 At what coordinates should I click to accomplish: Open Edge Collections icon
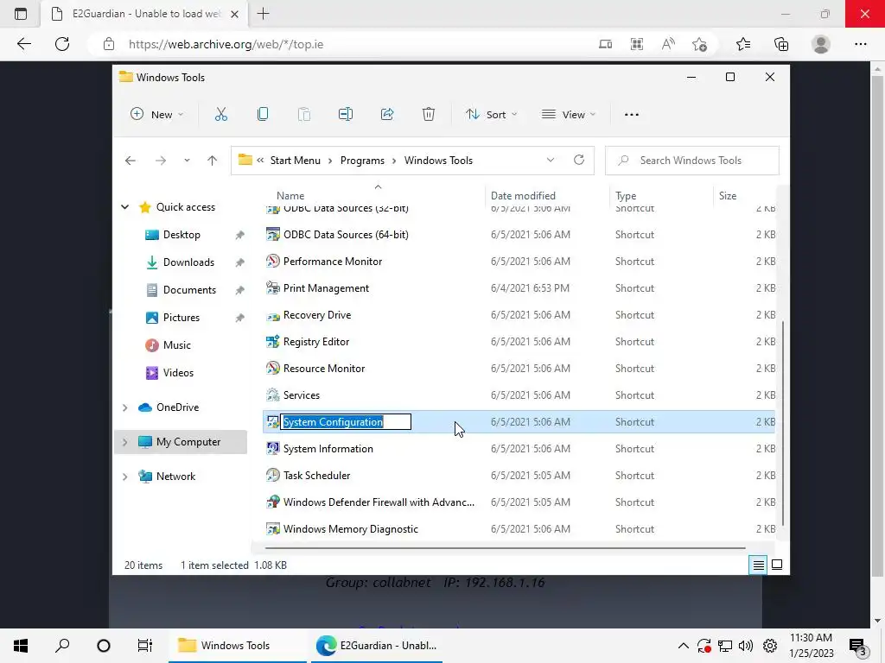coord(781,44)
